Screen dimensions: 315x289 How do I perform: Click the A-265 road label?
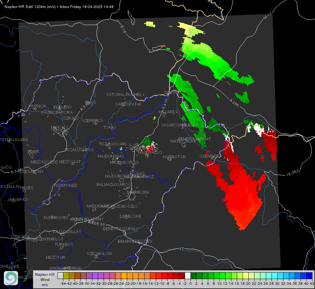tap(234, 102)
